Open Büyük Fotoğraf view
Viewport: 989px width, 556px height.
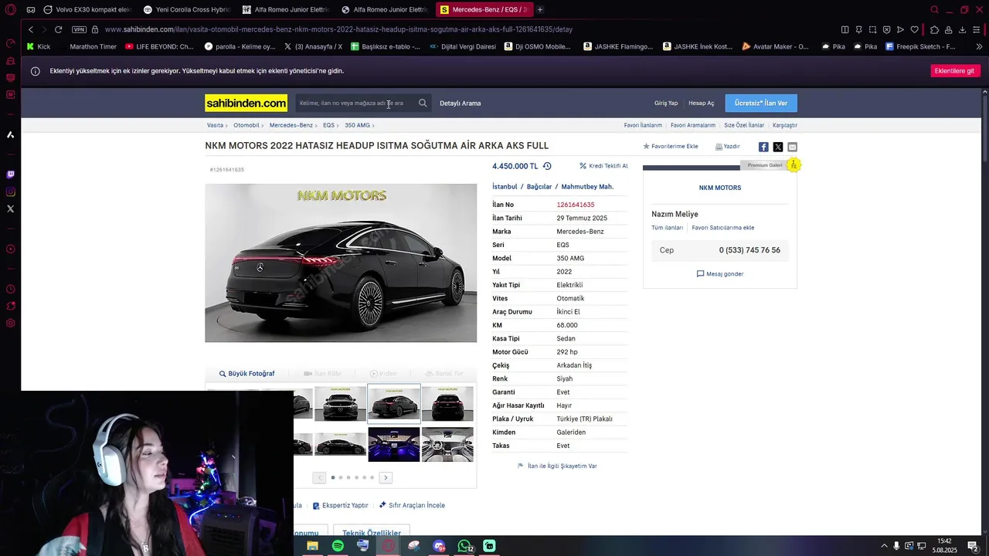point(247,374)
